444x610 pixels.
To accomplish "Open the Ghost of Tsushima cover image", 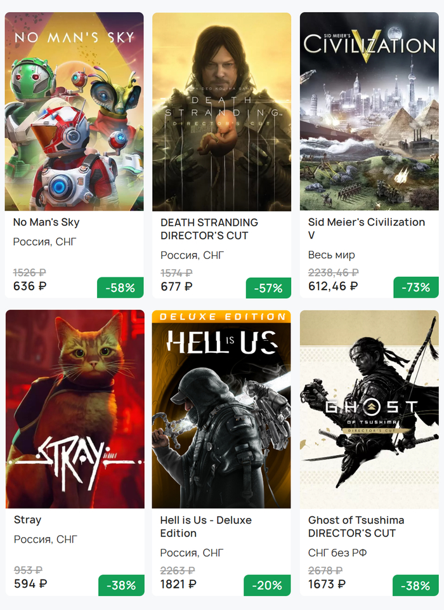I will (369, 409).
